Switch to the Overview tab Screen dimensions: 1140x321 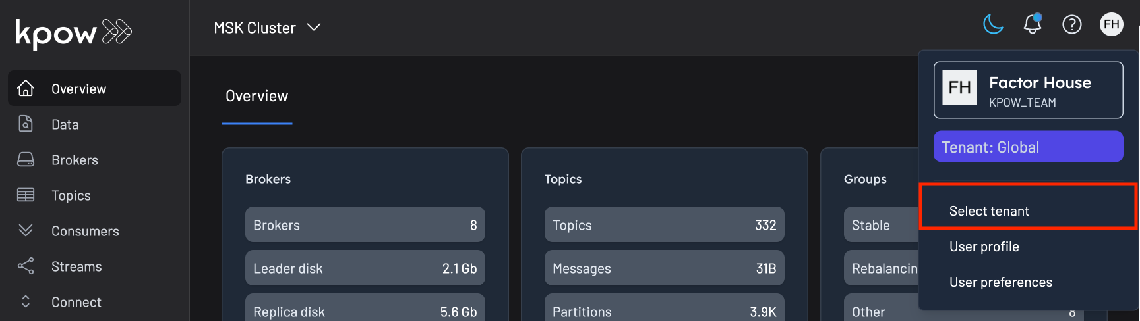point(256,97)
